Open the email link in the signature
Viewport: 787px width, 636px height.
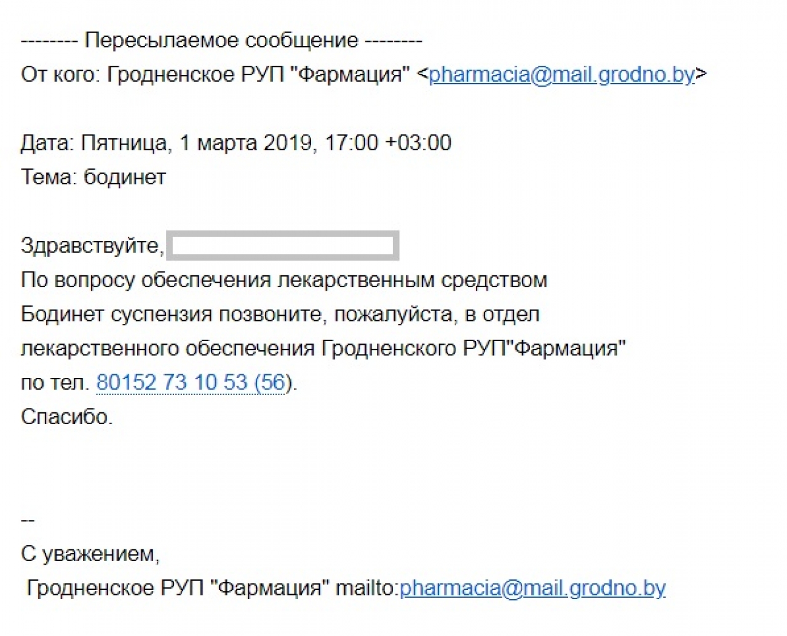(x=532, y=588)
